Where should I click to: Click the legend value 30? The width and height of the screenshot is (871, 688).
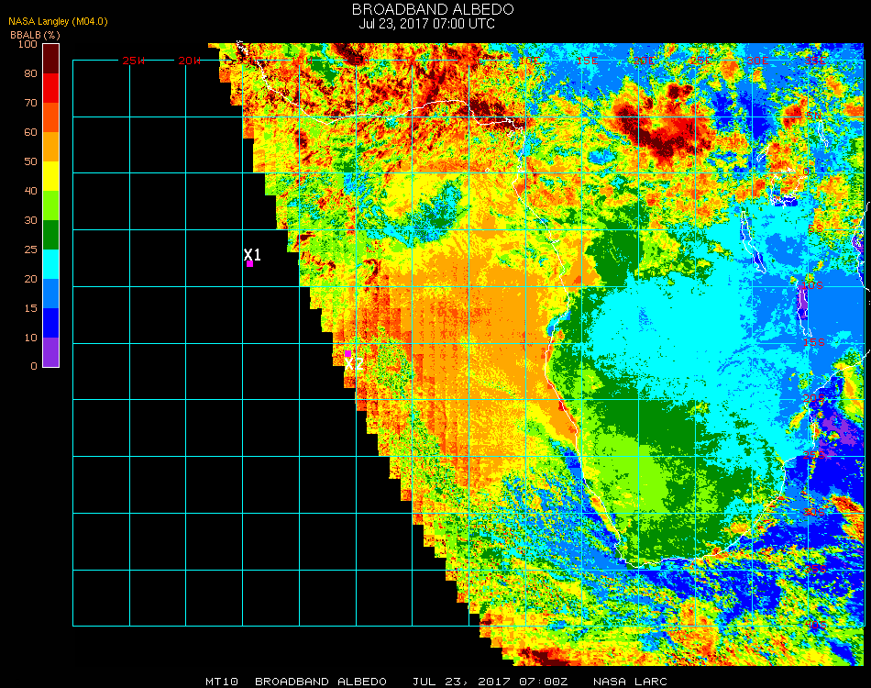30,221
